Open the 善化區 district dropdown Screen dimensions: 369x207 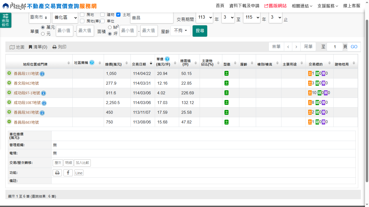point(65,18)
